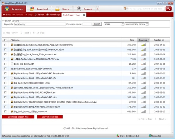Image resolution: width=175 pixels, height=139 pixels.
Task: Click the 2010-04-29 date cell
Action: click(160, 45)
